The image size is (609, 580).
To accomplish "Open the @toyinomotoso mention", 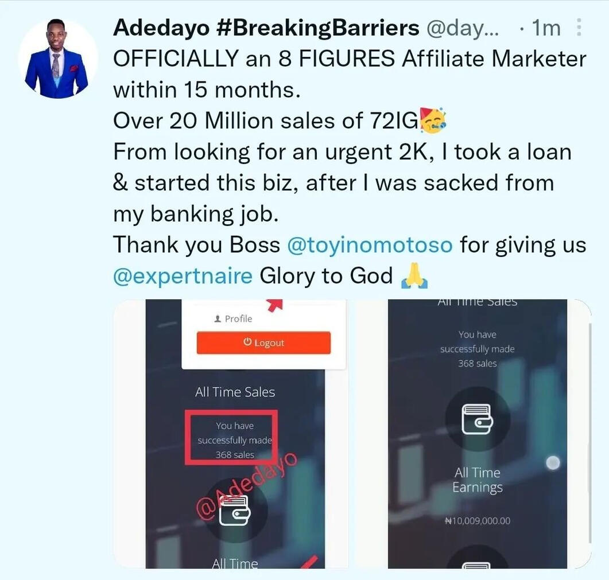I will [370, 245].
